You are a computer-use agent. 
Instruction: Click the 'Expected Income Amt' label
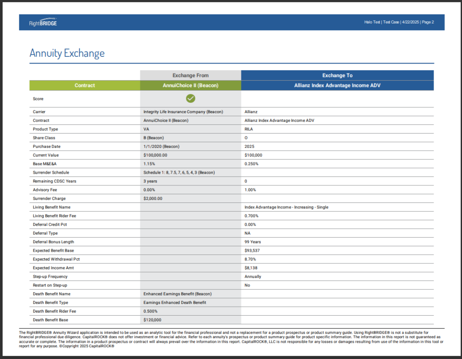[53, 268]
